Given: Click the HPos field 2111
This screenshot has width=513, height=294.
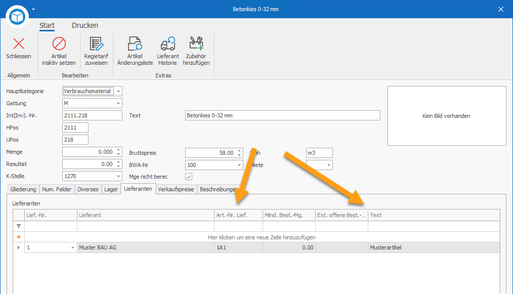Looking at the screenshot, I should [x=75, y=128].
